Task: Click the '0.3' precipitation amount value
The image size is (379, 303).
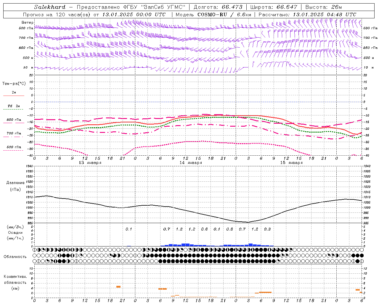Action: click(x=267, y=229)
